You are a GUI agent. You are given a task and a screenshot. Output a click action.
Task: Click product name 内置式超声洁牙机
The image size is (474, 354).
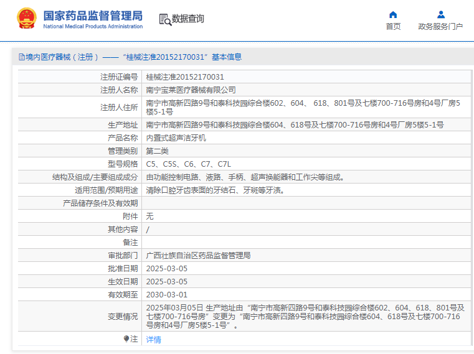[176, 138]
